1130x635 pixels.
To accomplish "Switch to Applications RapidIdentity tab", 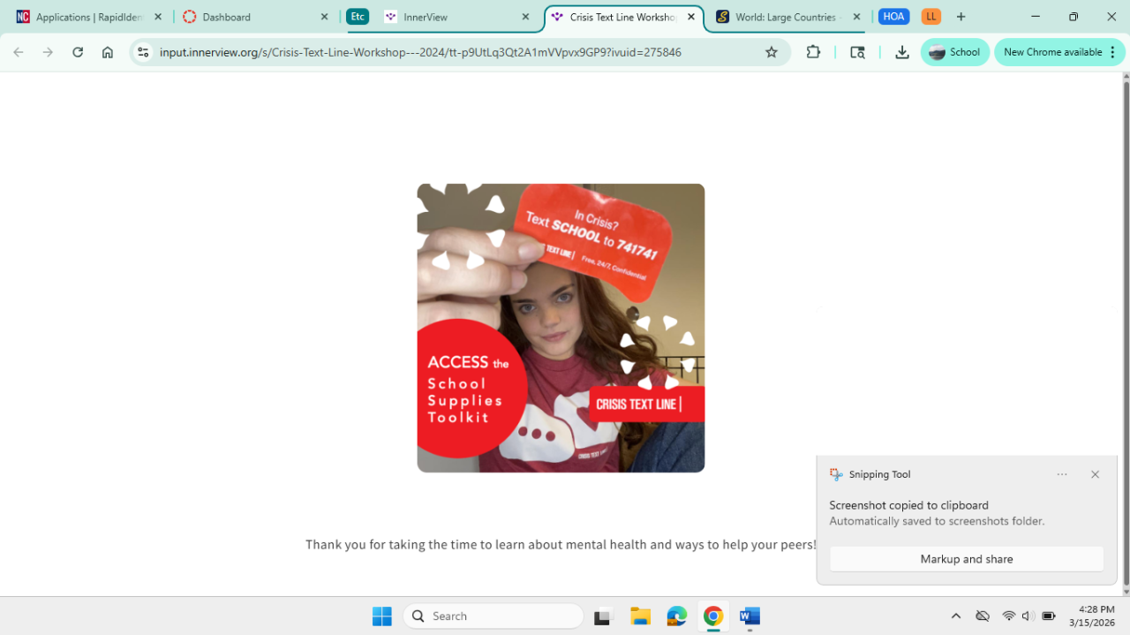I will point(88,17).
